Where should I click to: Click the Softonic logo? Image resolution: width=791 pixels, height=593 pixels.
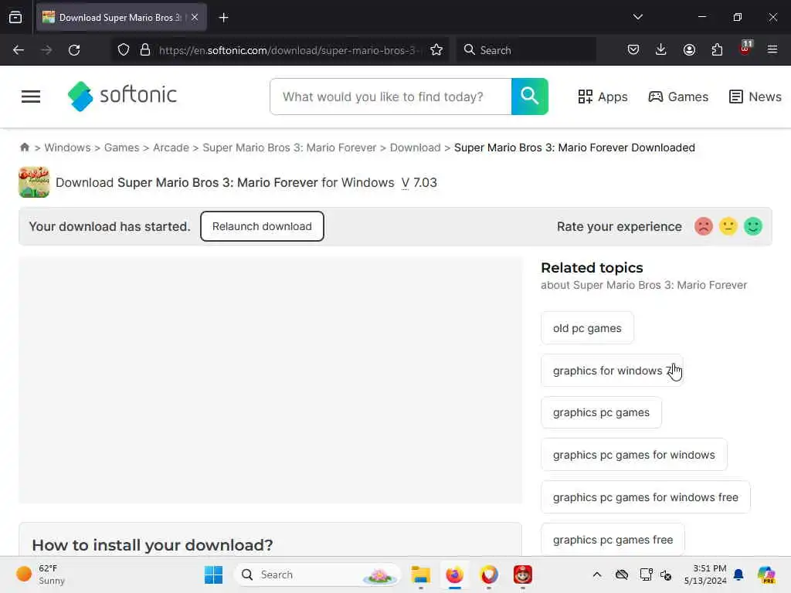pyautogui.click(x=122, y=96)
